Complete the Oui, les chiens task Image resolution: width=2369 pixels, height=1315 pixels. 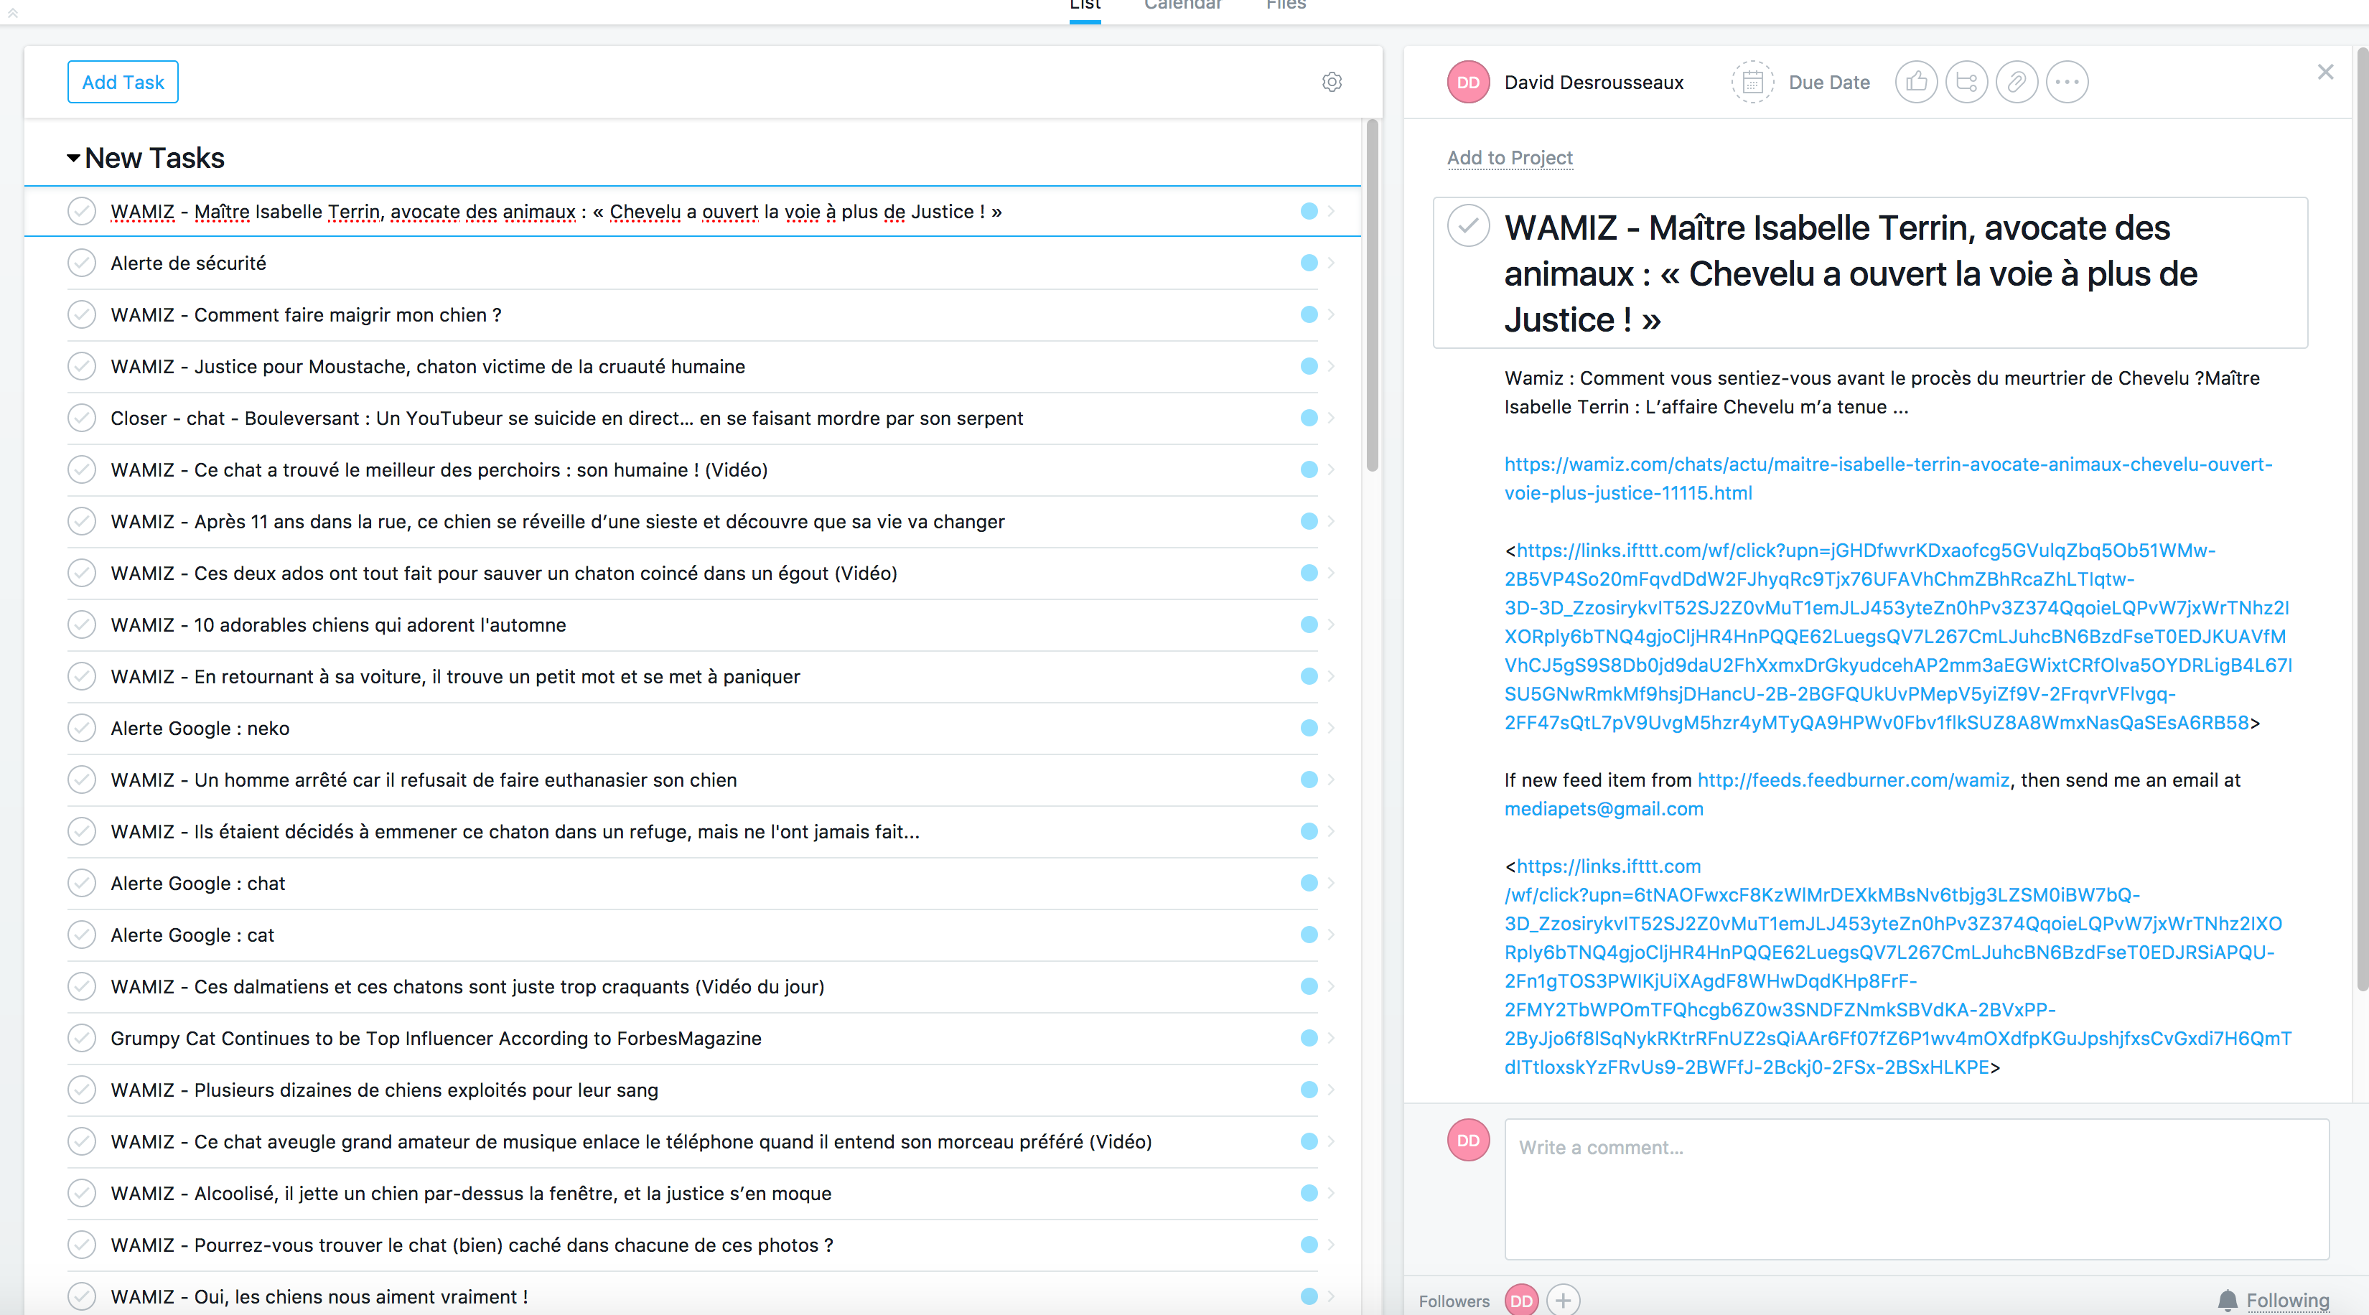(82, 1296)
